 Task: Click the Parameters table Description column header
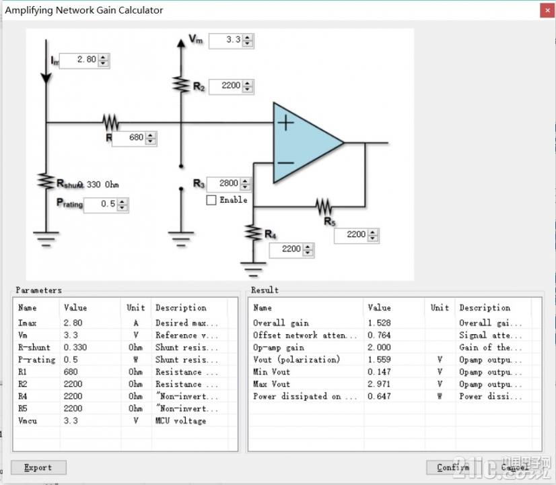189,308
